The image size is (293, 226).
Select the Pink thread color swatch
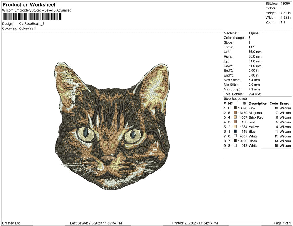(x=235, y=108)
